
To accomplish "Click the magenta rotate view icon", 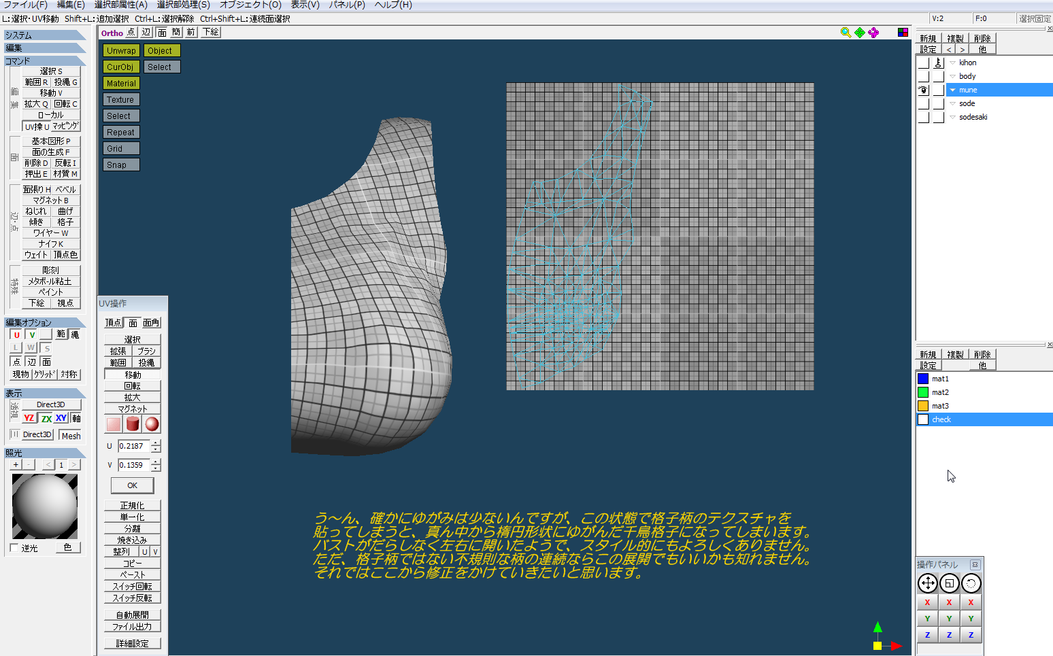I will pos(873,33).
